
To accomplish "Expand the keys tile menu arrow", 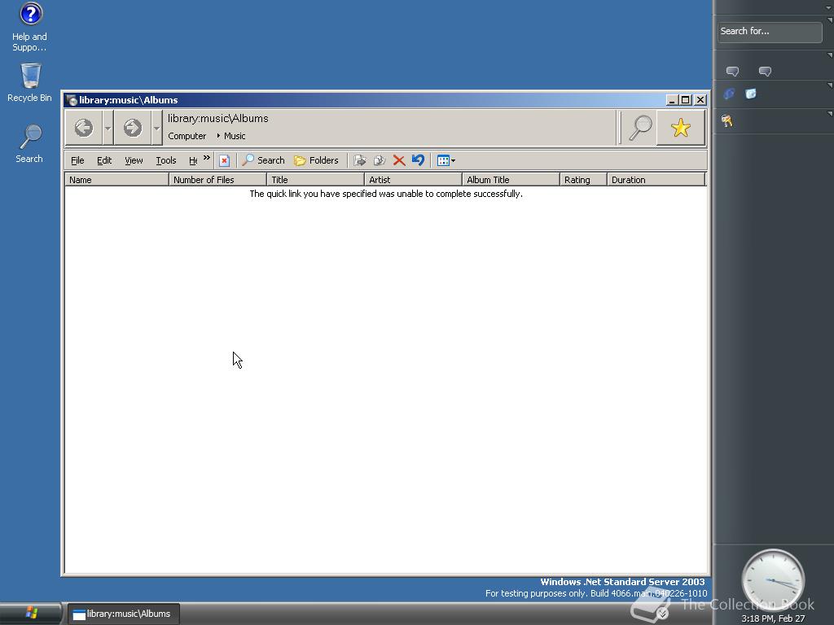I will coord(830,114).
